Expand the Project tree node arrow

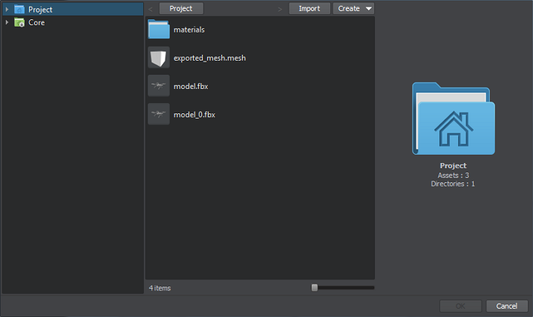(7, 10)
